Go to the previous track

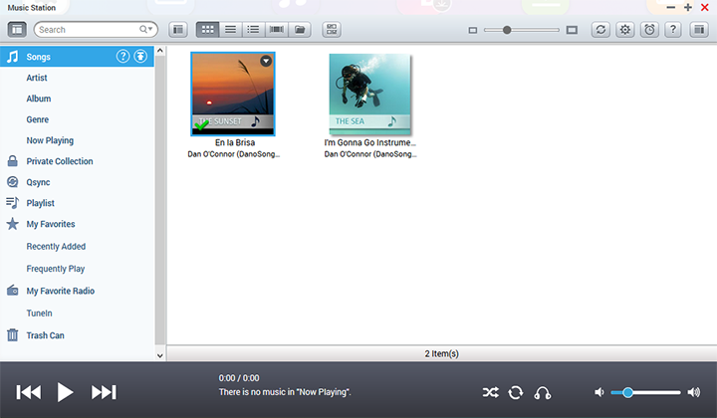(29, 392)
